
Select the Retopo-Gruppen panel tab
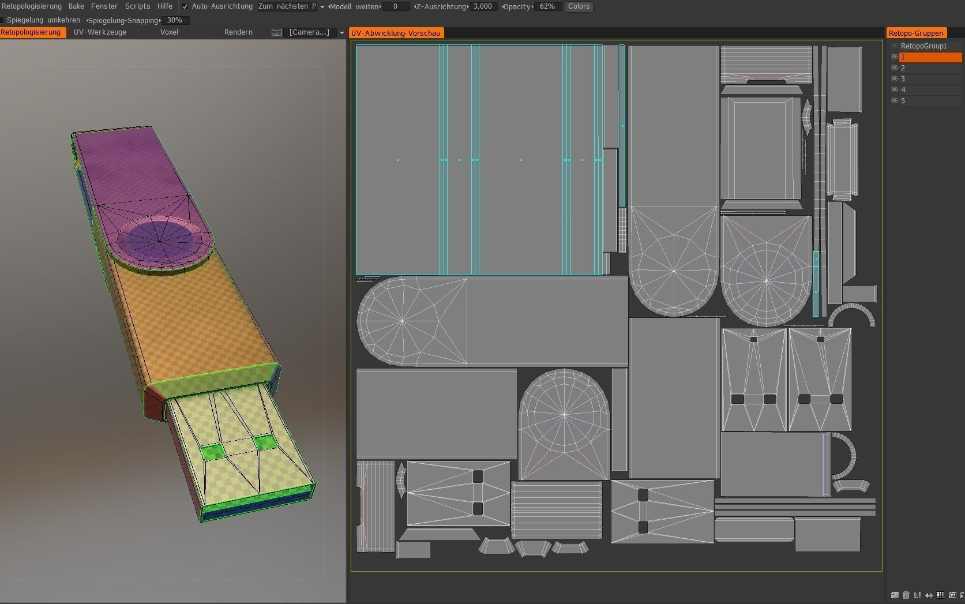click(915, 33)
